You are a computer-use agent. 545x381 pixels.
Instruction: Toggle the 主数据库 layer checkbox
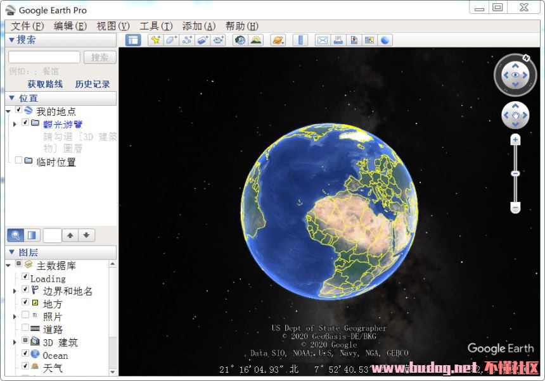[x=19, y=264]
